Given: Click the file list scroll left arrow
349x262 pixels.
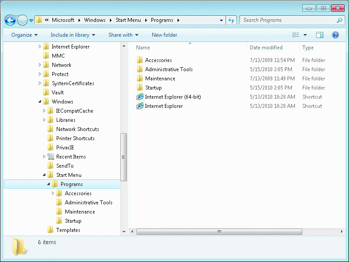Looking at the screenshot, I should tap(132, 232).
